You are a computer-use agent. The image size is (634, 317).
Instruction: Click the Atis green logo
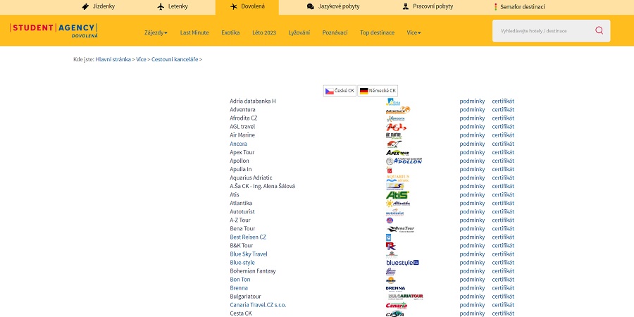(x=397, y=195)
